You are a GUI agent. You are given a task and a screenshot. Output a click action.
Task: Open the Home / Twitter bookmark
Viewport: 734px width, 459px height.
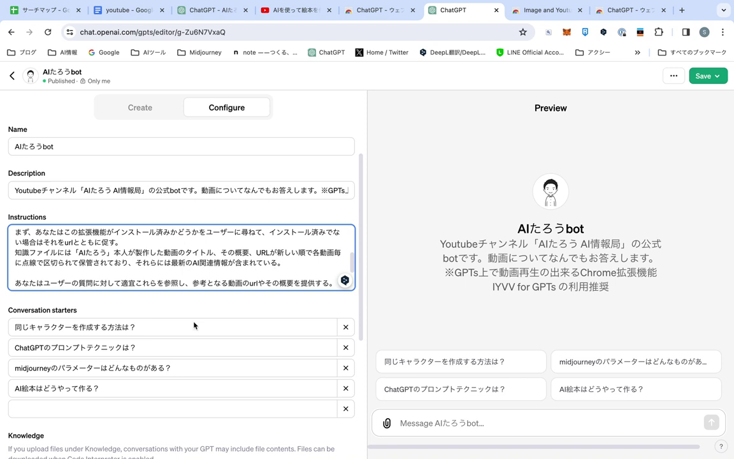[382, 52]
